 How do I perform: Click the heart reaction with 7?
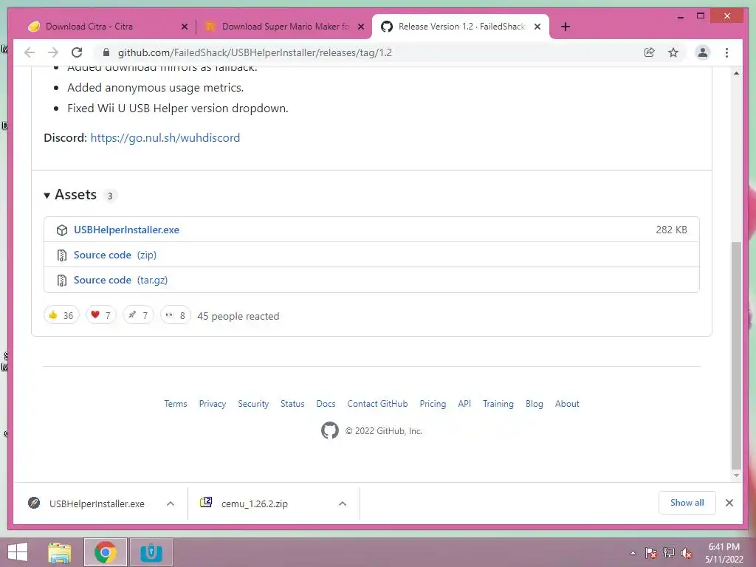pos(100,315)
